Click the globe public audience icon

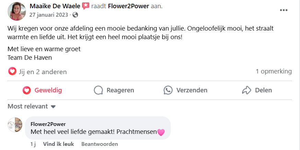75,15
